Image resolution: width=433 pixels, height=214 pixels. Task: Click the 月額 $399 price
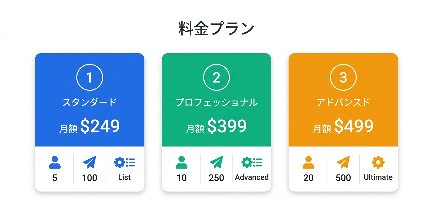216,126
